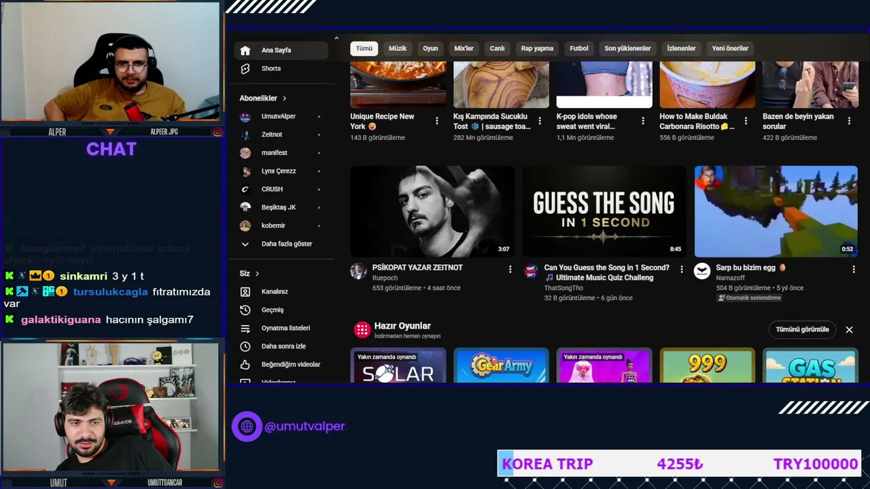Open the 999 game card
The width and height of the screenshot is (870, 489).
pyautogui.click(x=708, y=365)
